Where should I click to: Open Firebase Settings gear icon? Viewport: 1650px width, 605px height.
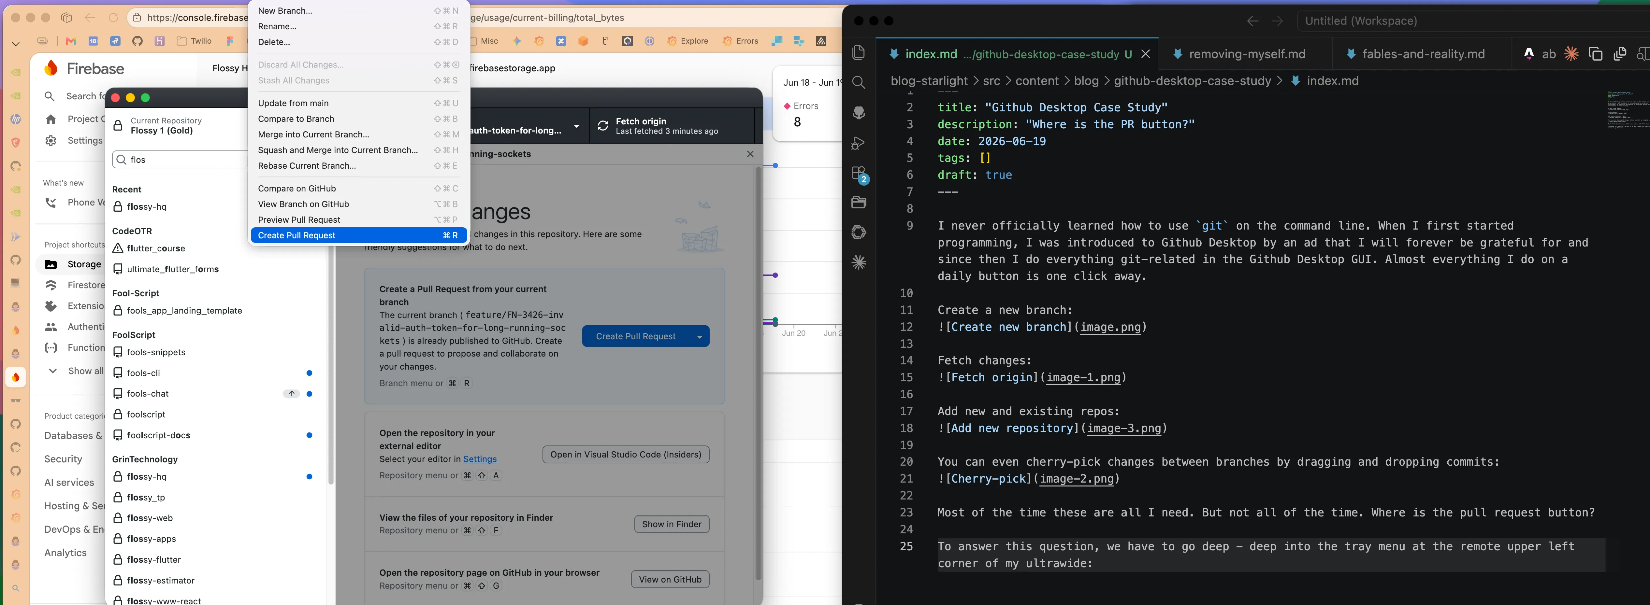click(51, 141)
